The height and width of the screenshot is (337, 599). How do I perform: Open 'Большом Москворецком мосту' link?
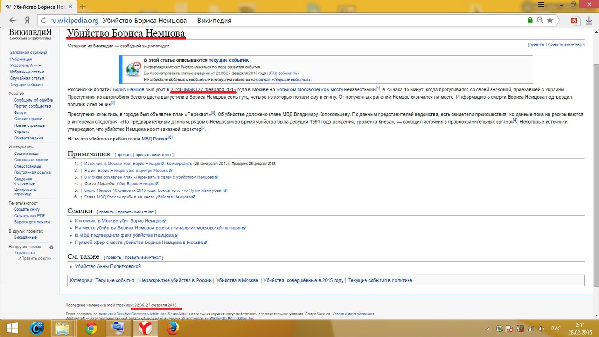pyautogui.click(x=310, y=89)
